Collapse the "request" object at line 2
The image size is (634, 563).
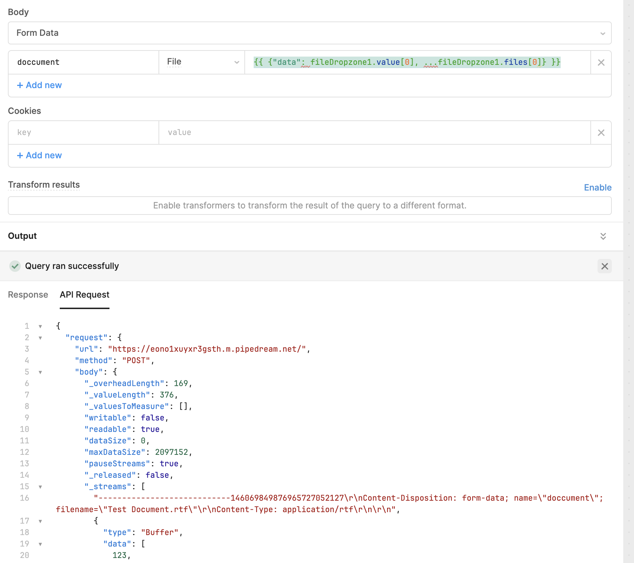[x=40, y=338]
